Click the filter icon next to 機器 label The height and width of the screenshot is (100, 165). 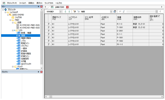pyautogui.click(x=79, y=11)
